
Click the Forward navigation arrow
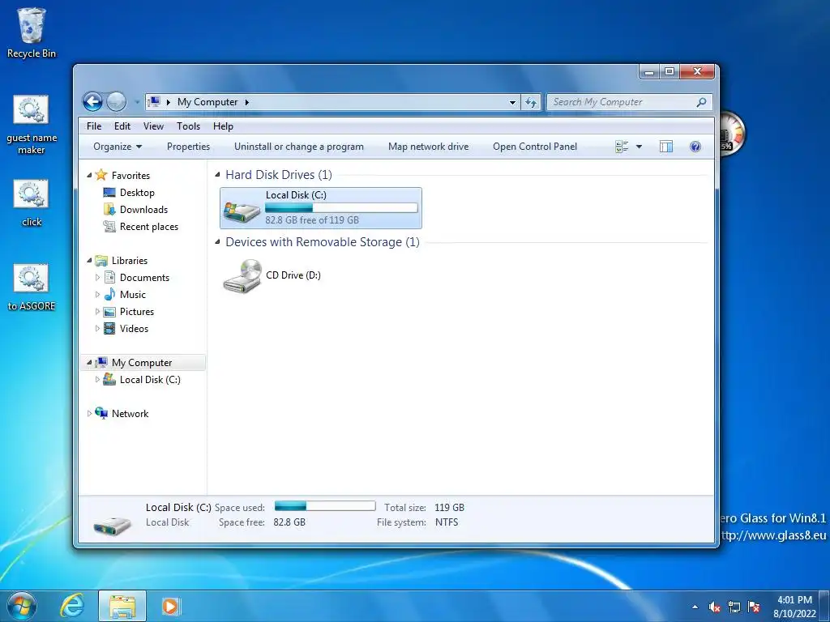pos(116,101)
